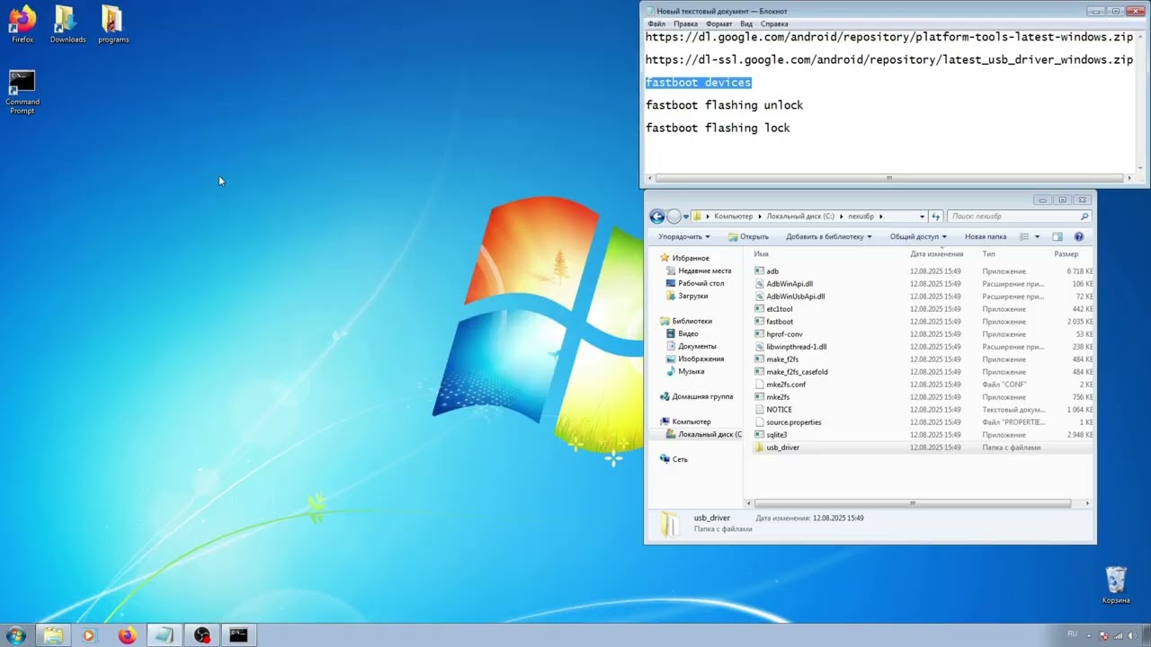Click Notepad horizontal scrollbar
The height and width of the screenshot is (647, 1151).
[889, 178]
